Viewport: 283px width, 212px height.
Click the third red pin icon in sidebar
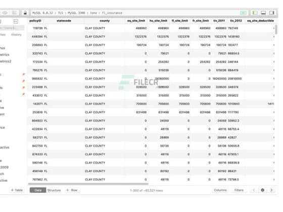(x=23, y=88)
